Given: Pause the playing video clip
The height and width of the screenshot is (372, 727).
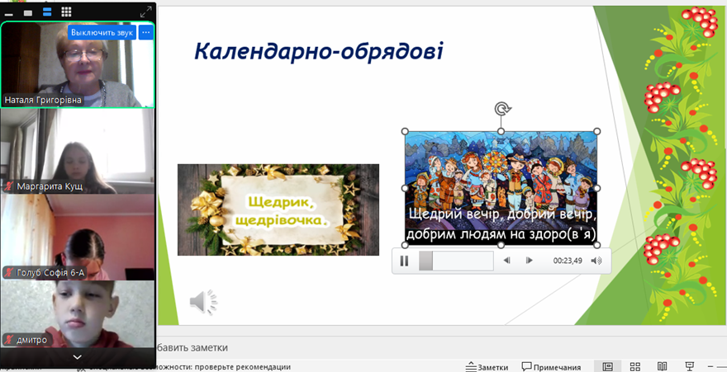Looking at the screenshot, I should pyautogui.click(x=405, y=261).
